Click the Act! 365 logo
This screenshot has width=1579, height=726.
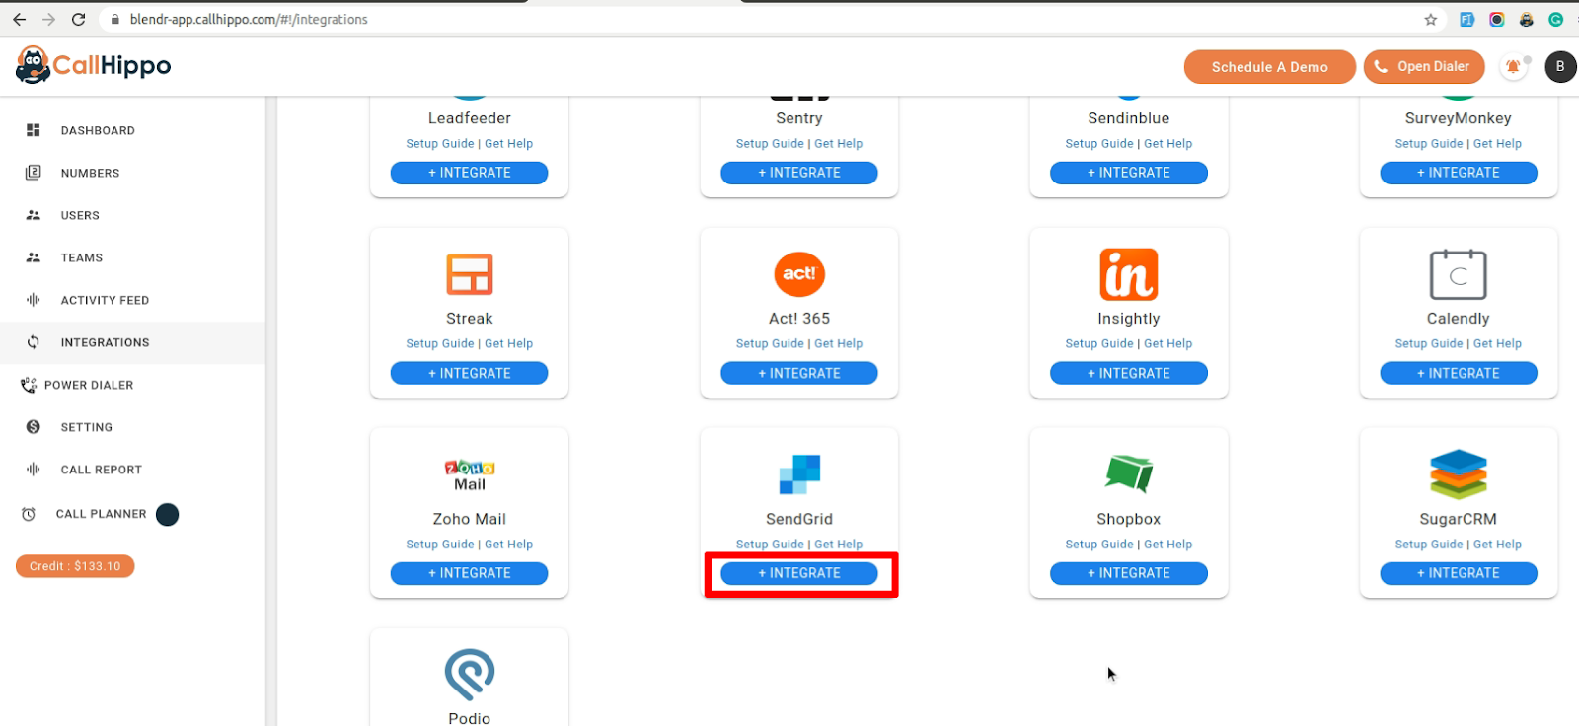click(x=799, y=273)
